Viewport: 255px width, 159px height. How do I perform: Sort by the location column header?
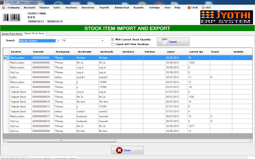20,52
